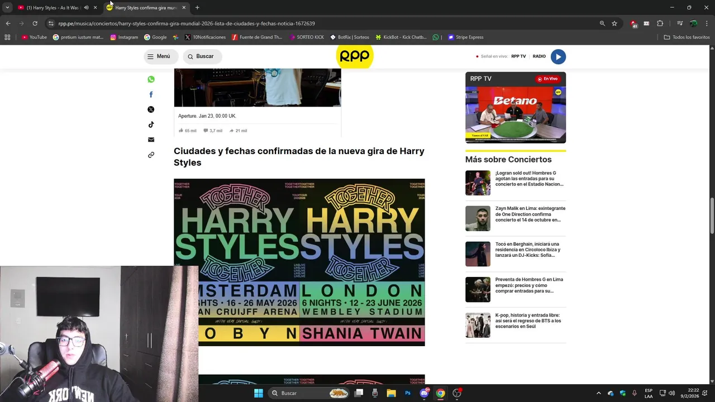Open the Buscar search on RPP
Image resolution: width=715 pixels, height=402 pixels.
(x=202, y=56)
